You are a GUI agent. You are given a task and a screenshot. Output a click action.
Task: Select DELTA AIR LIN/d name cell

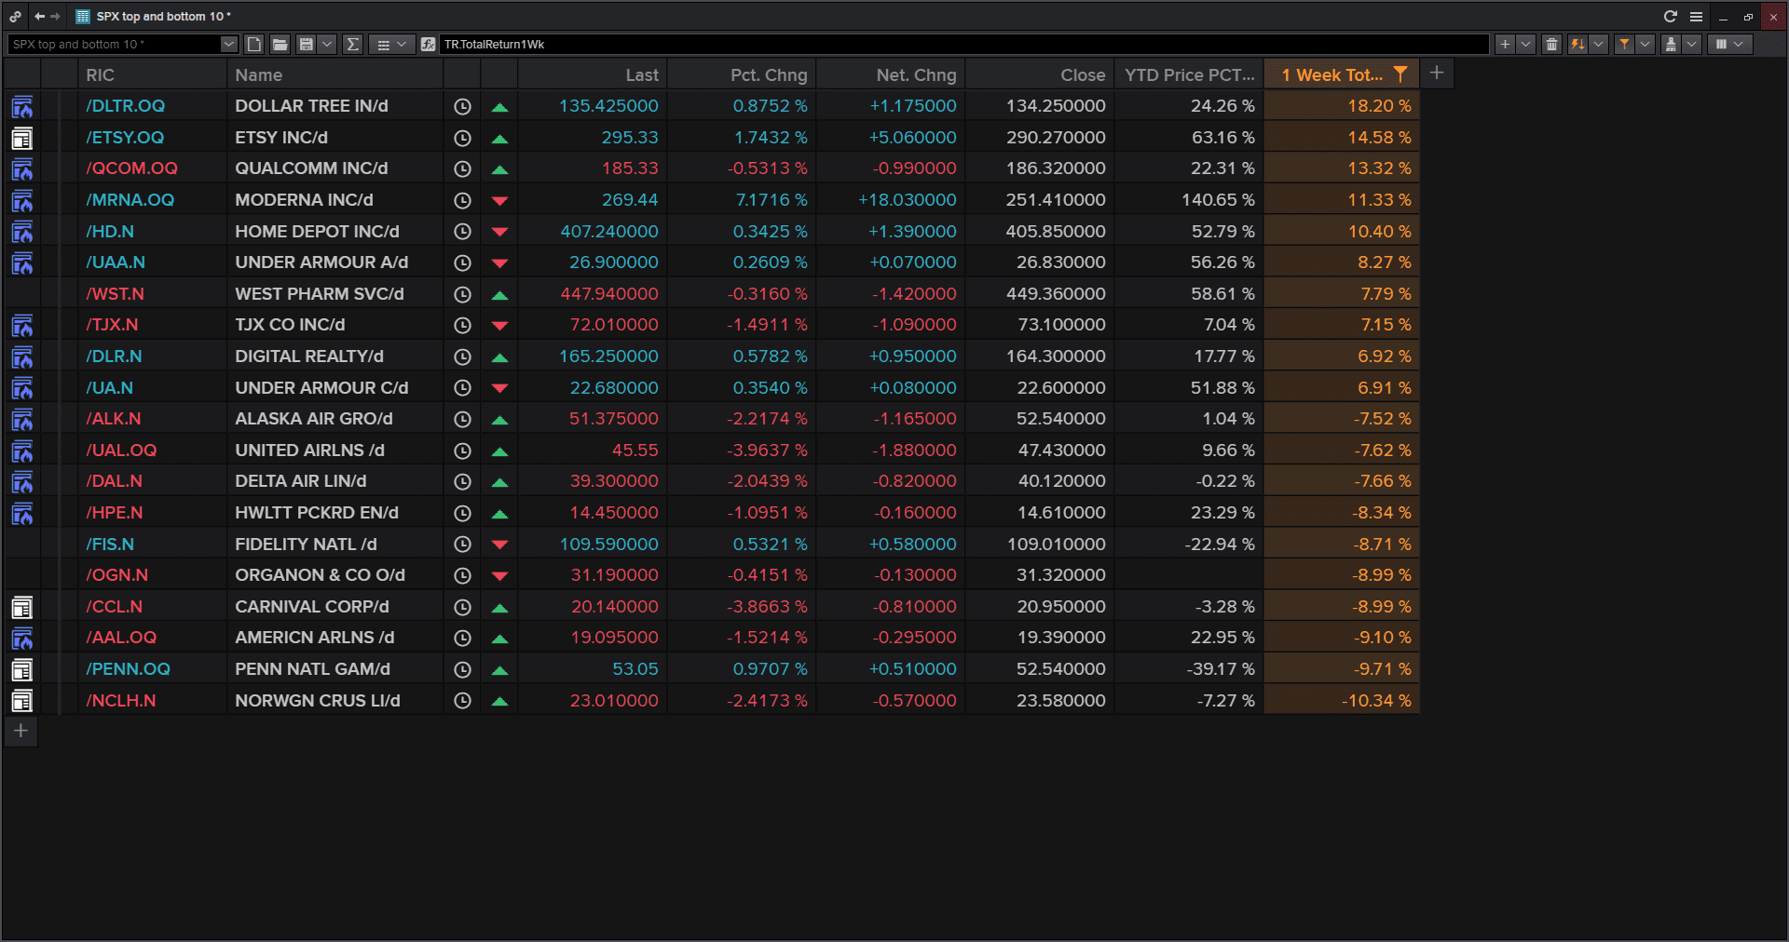335,481
